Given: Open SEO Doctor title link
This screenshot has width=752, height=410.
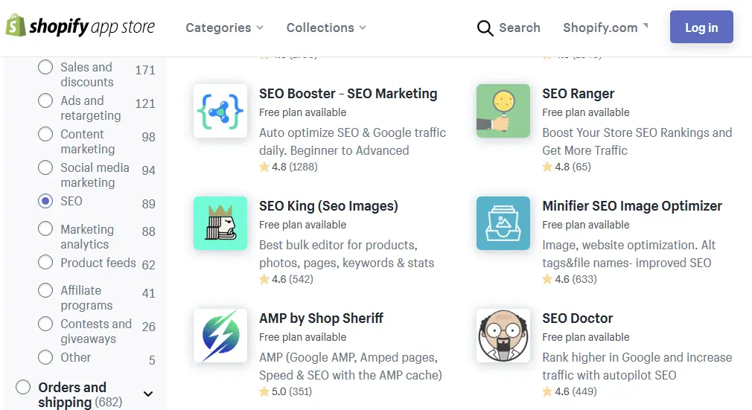Looking at the screenshot, I should click(x=578, y=318).
